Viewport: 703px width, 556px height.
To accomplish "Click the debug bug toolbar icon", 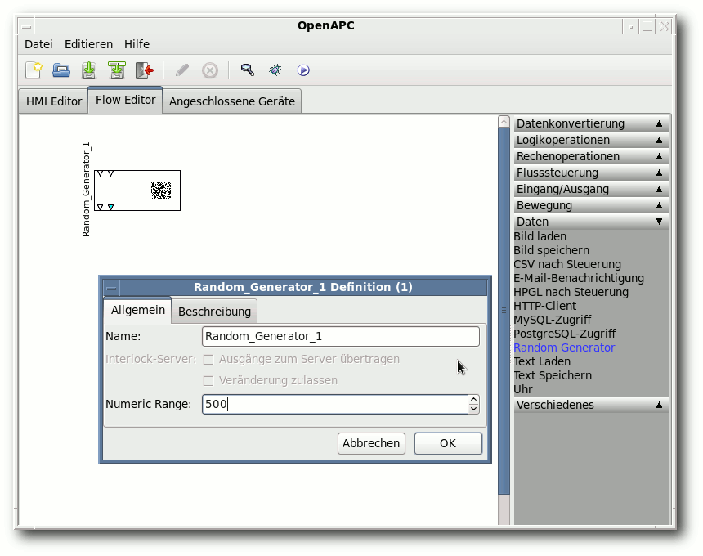I will tap(275, 70).
